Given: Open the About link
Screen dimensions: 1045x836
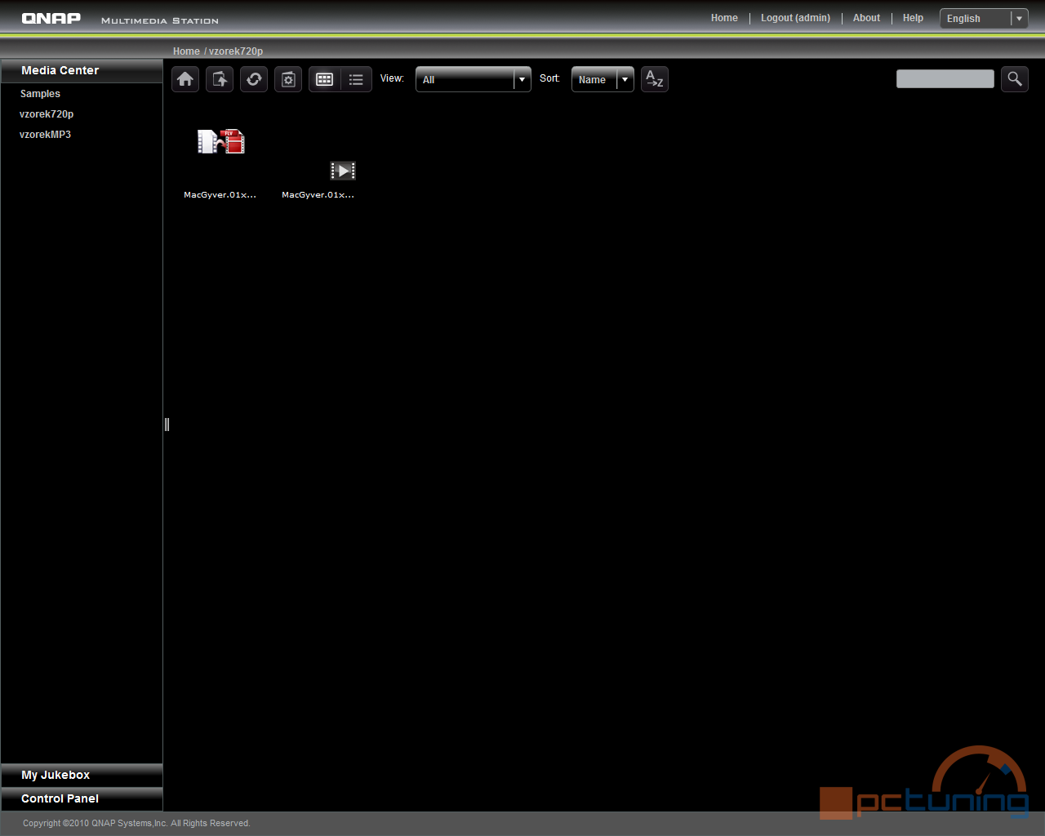Looking at the screenshot, I should [x=866, y=18].
